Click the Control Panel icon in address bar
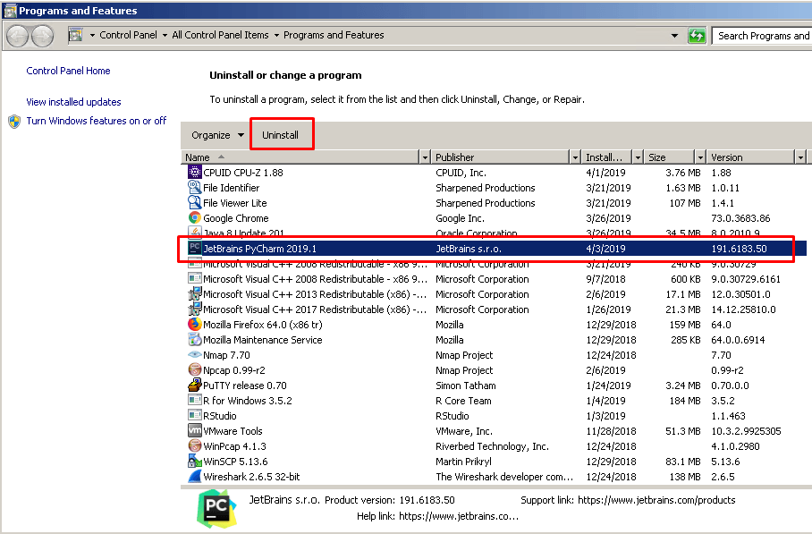This screenshot has height=534, width=812. [76, 35]
